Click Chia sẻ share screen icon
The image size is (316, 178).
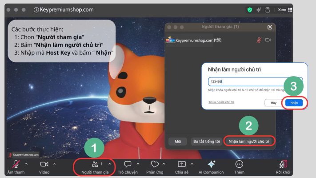[182, 164]
